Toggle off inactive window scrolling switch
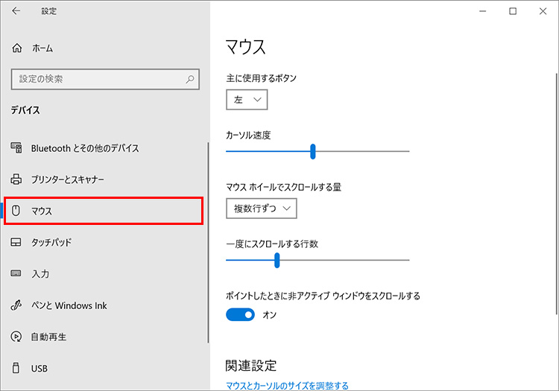This screenshot has height=391, width=559. pos(241,315)
